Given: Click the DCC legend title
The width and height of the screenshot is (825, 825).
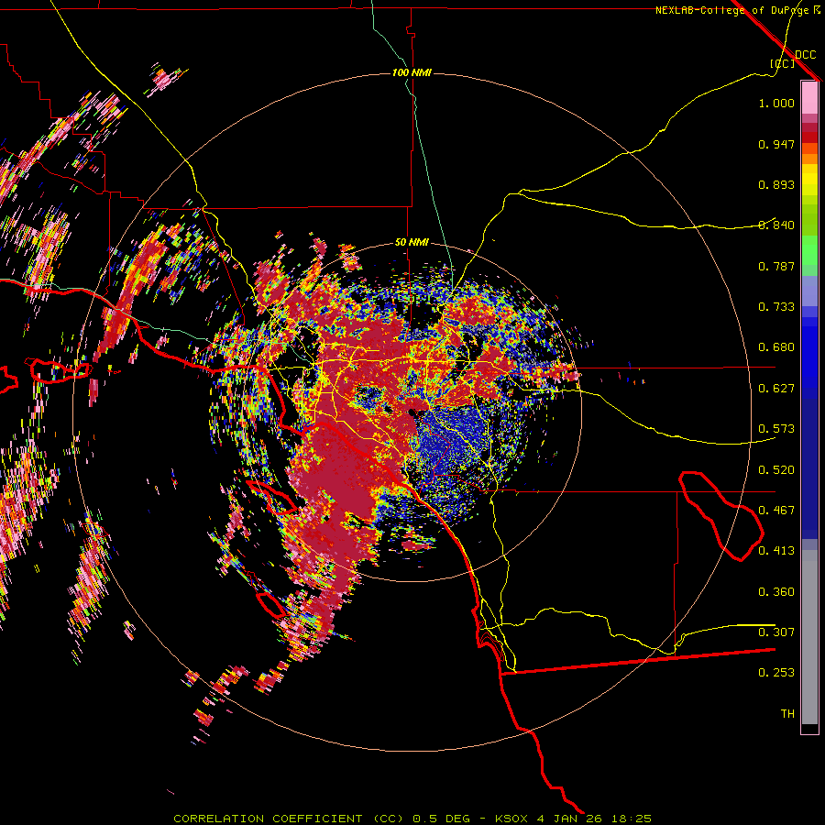Looking at the screenshot, I should [x=806, y=55].
